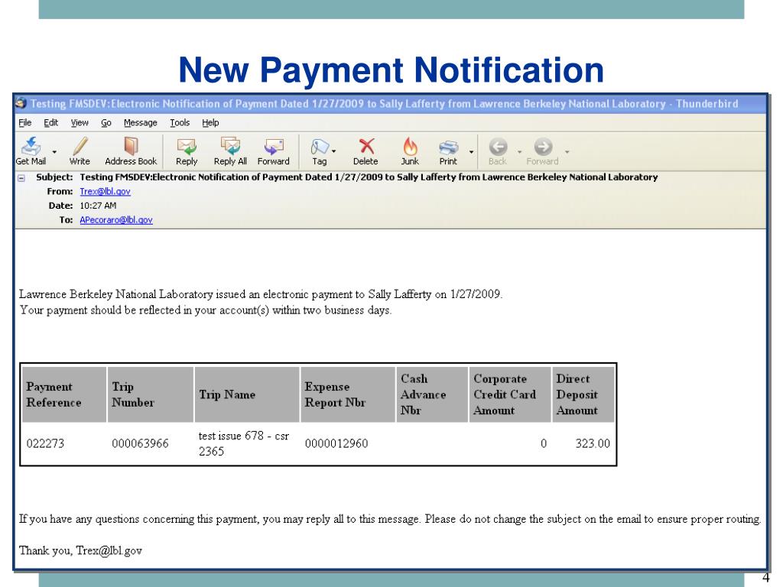
Task: Select payment reference value 022273
Action: (45, 443)
